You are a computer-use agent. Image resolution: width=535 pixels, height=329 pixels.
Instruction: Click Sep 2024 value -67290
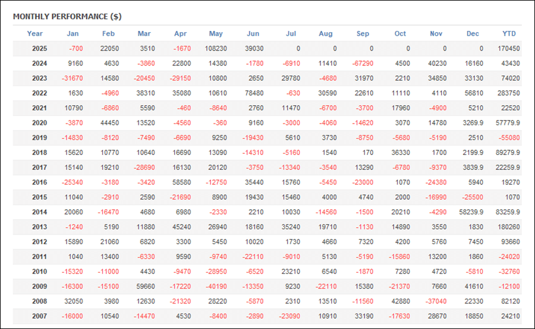[x=363, y=64]
